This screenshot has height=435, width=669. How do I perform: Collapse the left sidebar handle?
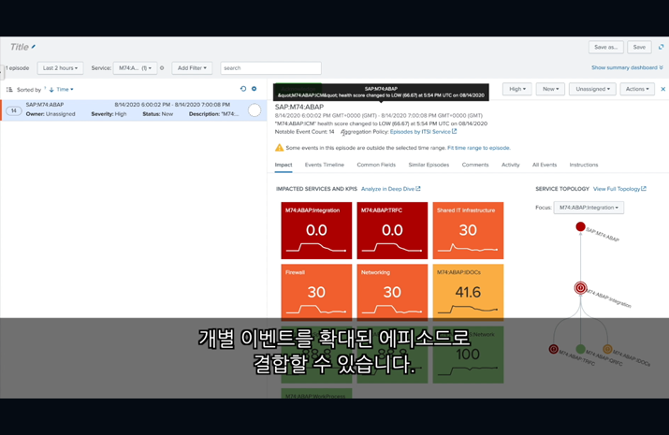click(x=2, y=73)
